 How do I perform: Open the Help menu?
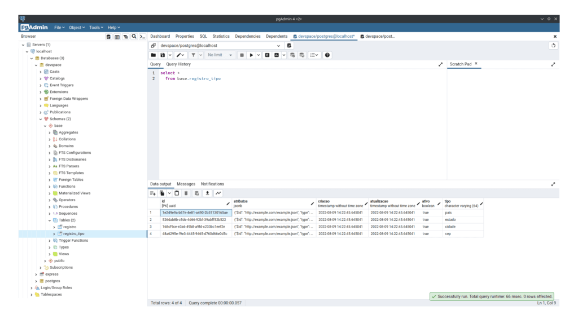pos(113,28)
